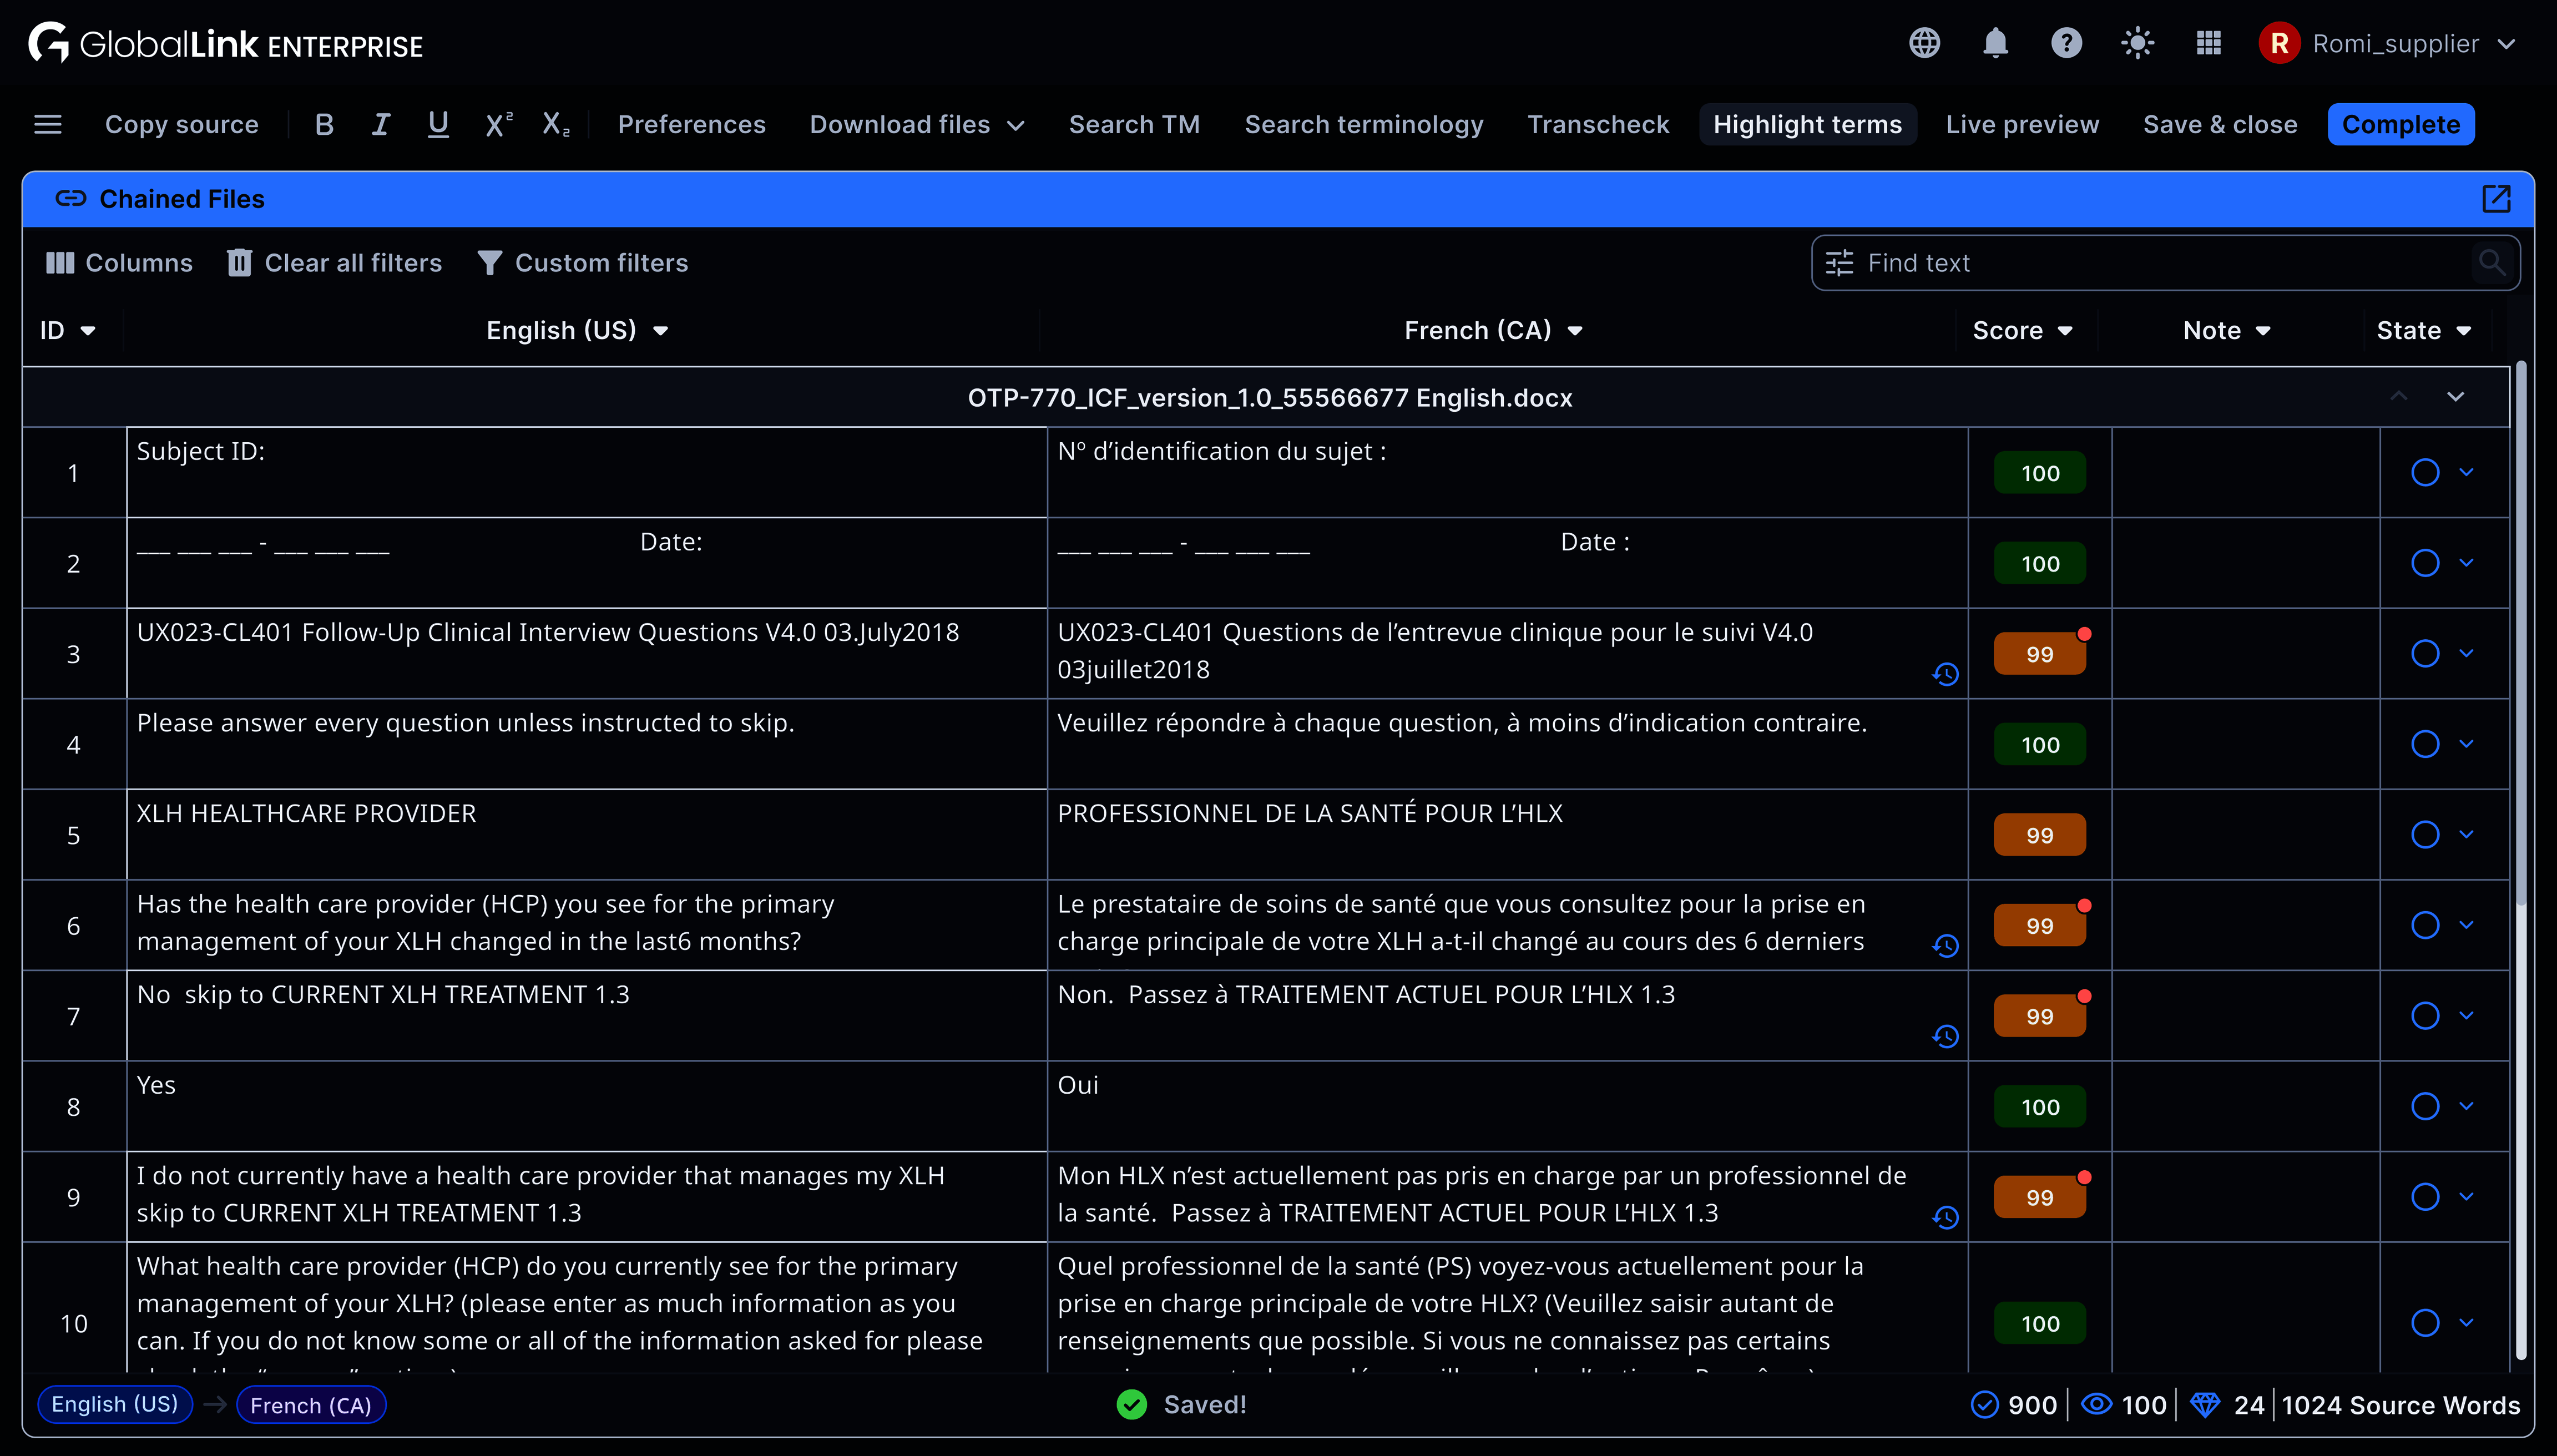Screen dimensions: 2557x1456
Task: Open state dropdown chevron for segment 8
Action: tap(2467, 1106)
